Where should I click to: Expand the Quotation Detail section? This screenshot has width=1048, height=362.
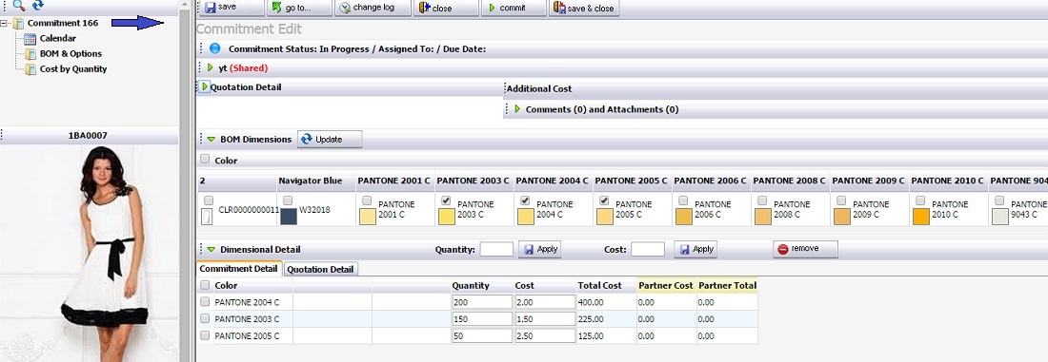(205, 86)
